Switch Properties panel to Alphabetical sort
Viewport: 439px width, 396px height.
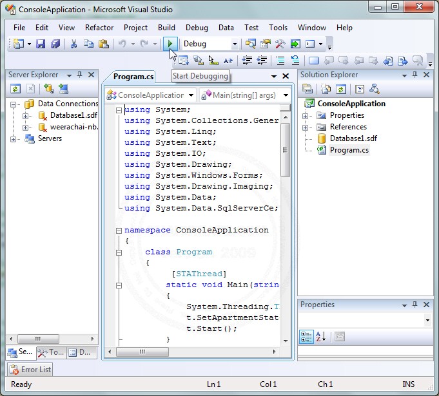pos(321,337)
